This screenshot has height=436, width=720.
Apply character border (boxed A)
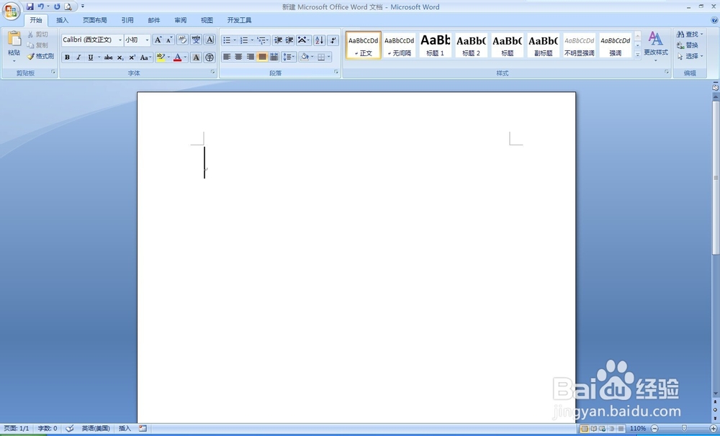(210, 40)
